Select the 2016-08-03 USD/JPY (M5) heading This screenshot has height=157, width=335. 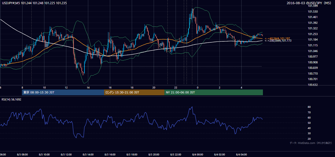pos(309,3)
